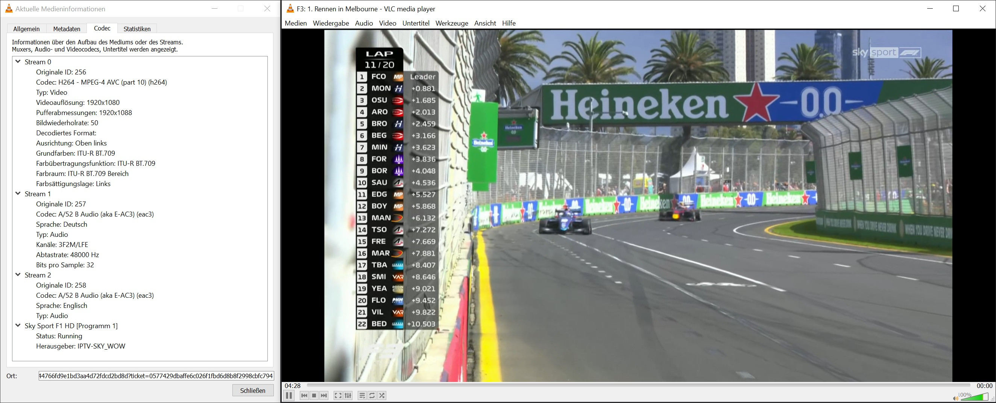The image size is (996, 403).
Task: Select Grundfarben: ITU-R BT.709 row
Action: (x=75, y=153)
